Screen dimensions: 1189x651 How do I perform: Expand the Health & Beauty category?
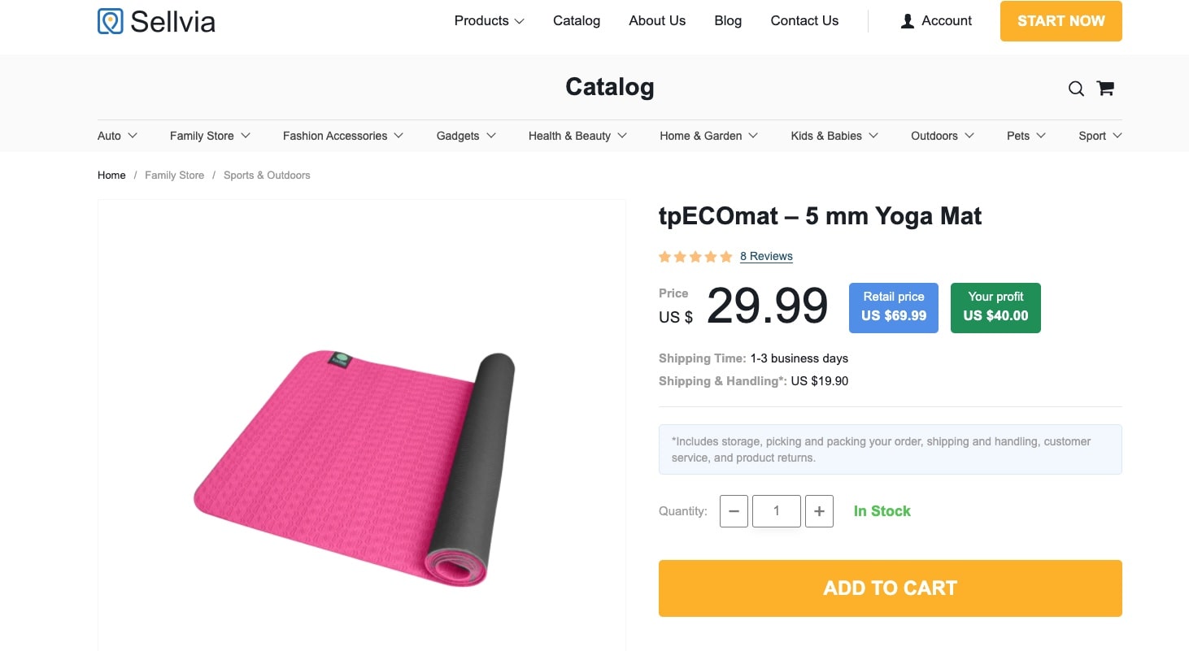[577, 136]
